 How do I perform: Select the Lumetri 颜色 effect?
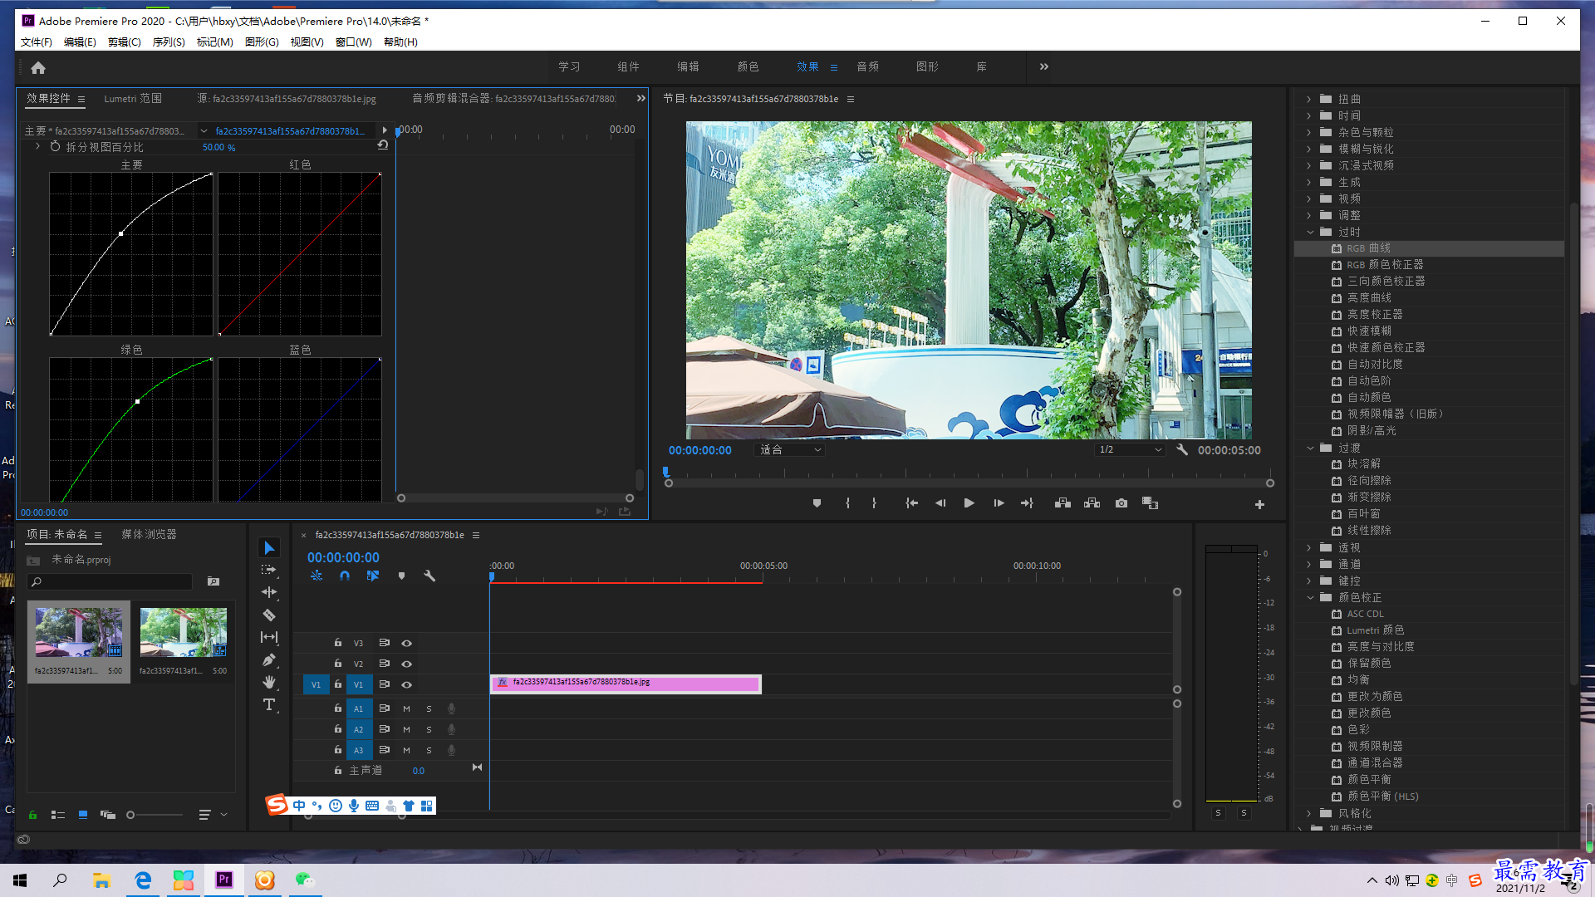coord(1375,630)
